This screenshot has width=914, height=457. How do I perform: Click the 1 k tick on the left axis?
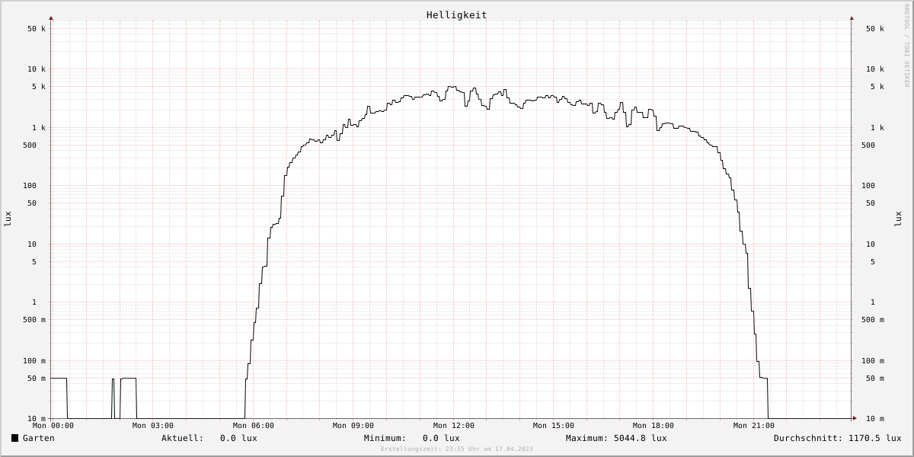point(40,128)
